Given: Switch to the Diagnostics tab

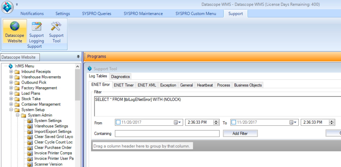Looking at the screenshot, I should click(x=120, y=77).
